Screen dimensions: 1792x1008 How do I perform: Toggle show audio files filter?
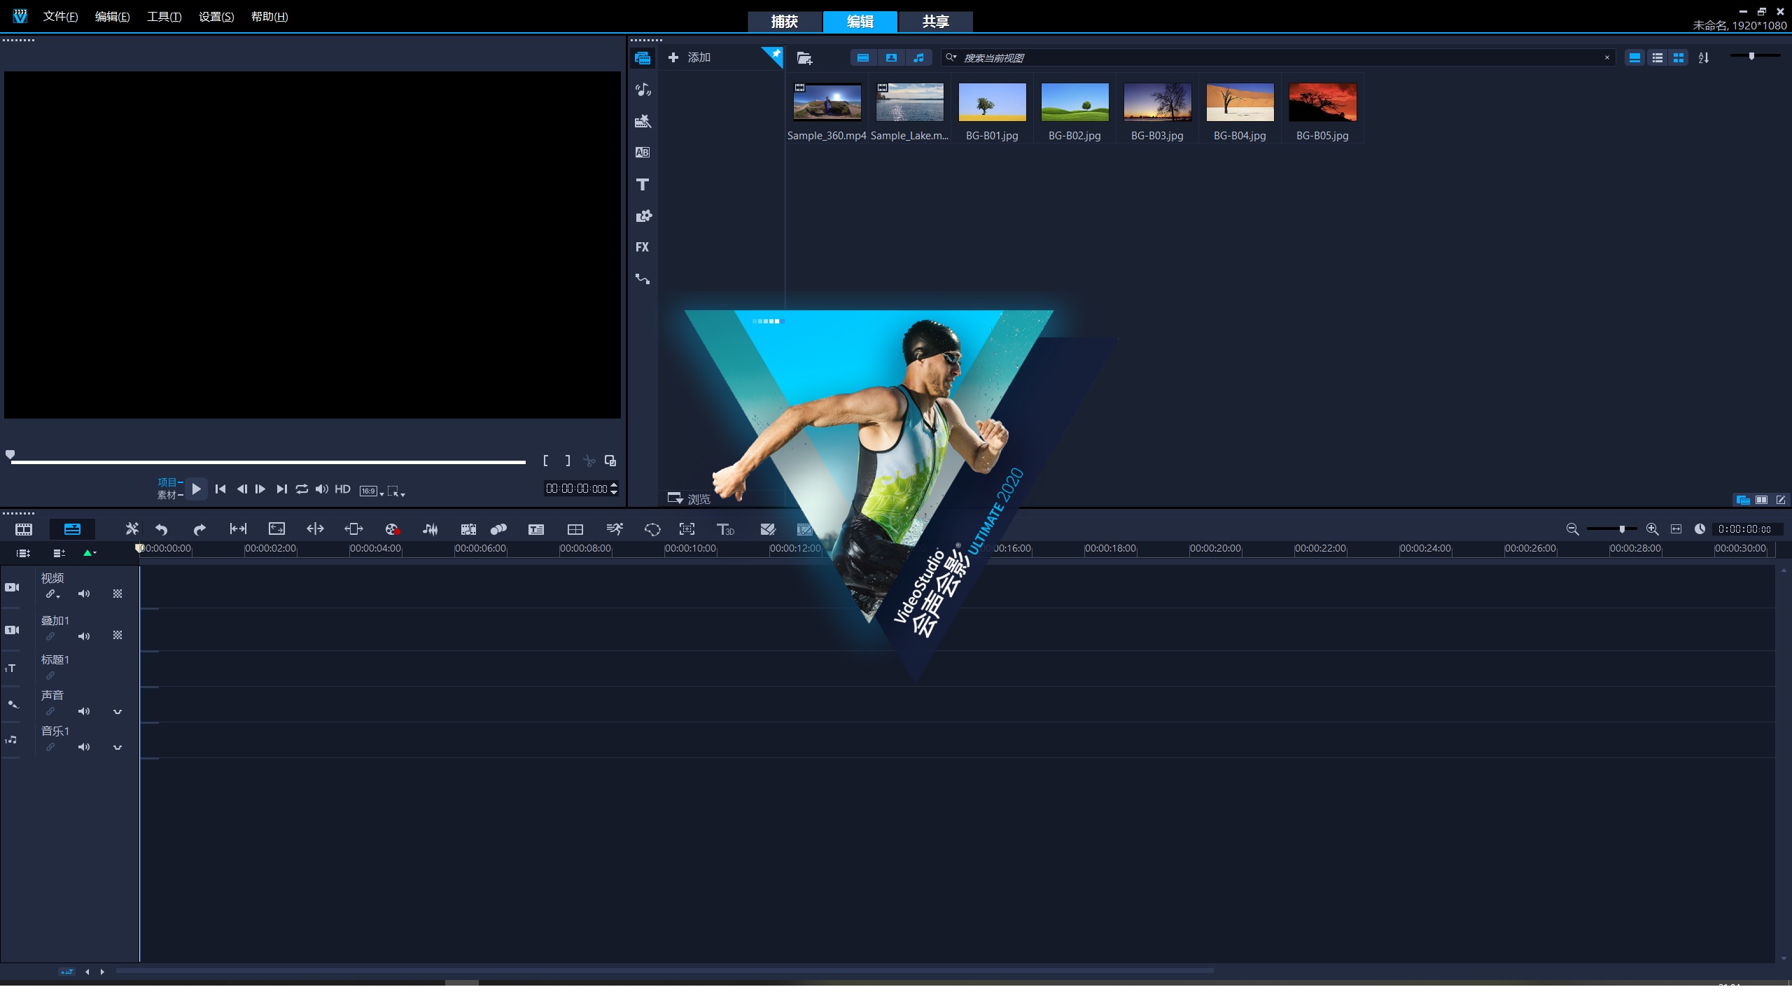tap(918, 58)
